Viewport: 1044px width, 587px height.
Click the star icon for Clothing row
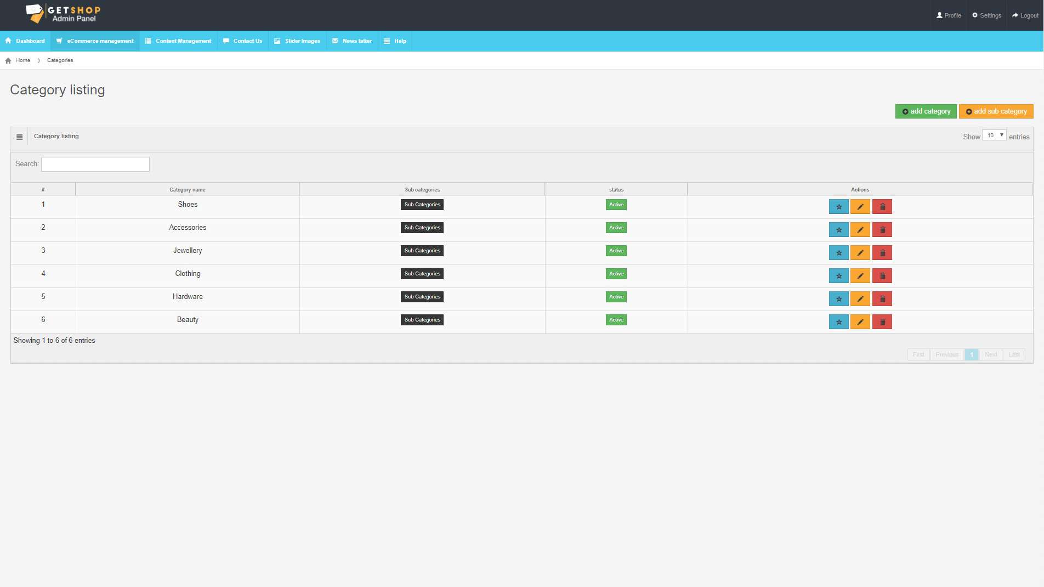coord(838,276)
